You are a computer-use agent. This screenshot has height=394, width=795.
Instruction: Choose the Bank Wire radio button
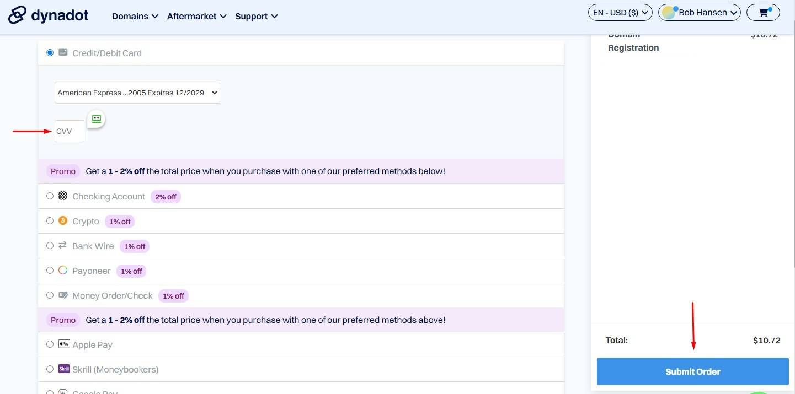tap(50, 245)
